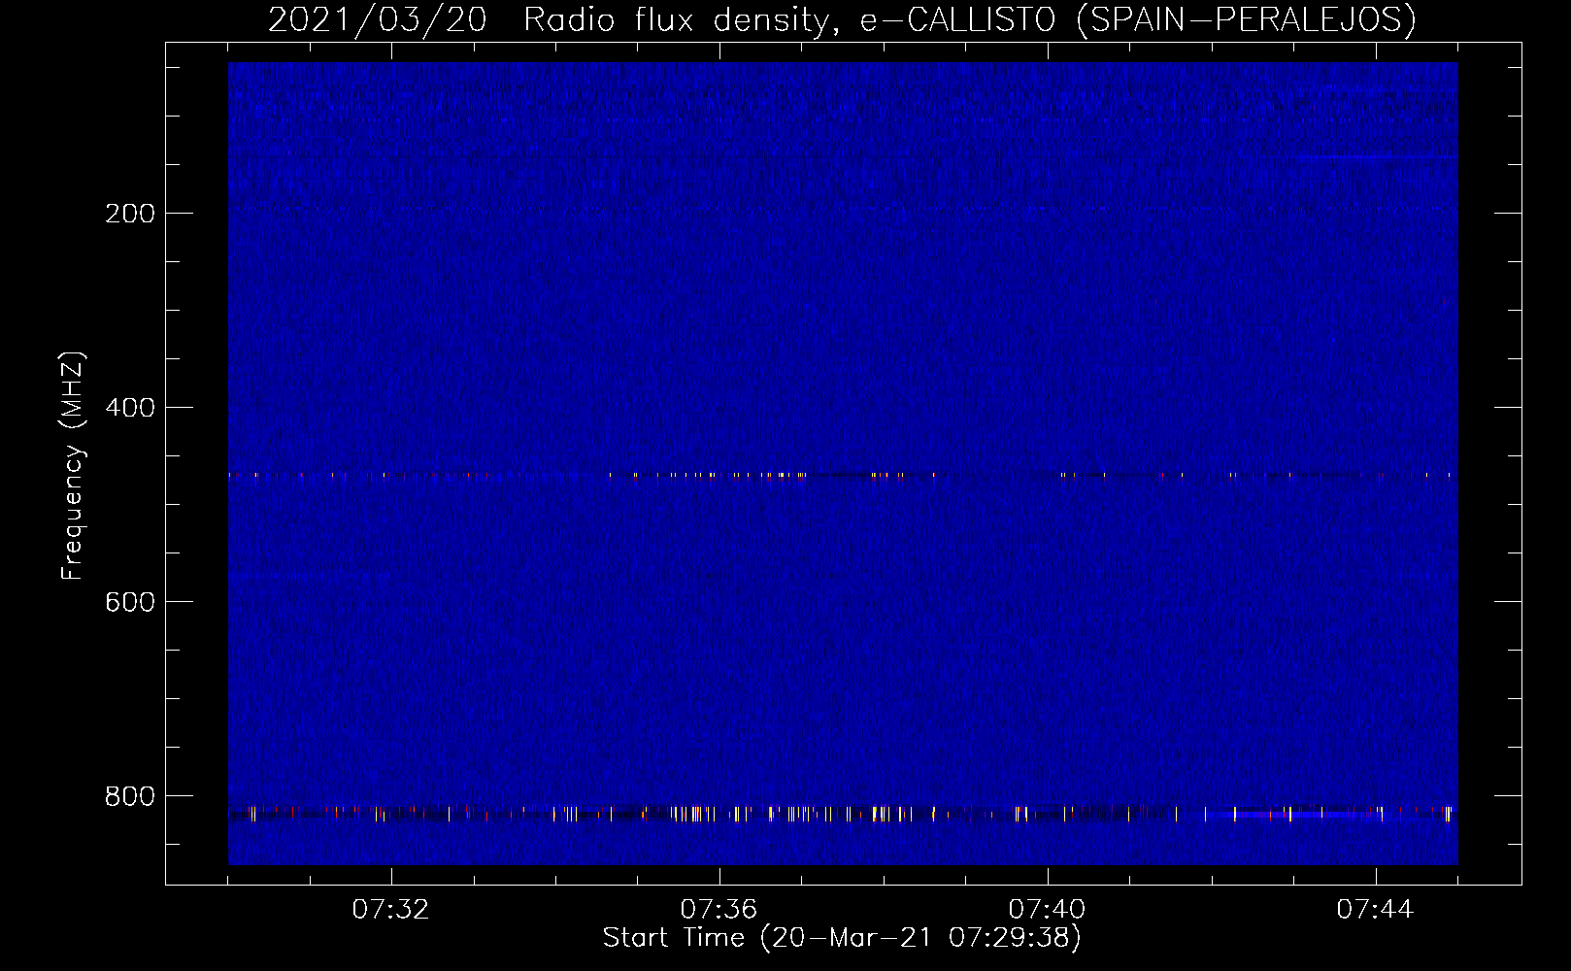Click the '07:40' time tick label

point(1047,910)
